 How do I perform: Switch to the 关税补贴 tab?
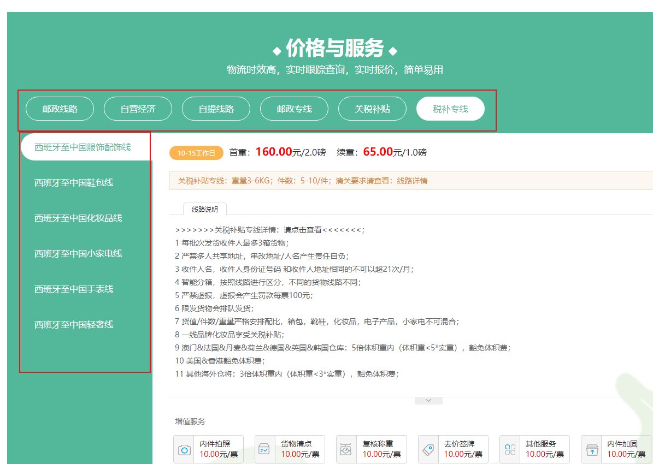click(372, 109)
